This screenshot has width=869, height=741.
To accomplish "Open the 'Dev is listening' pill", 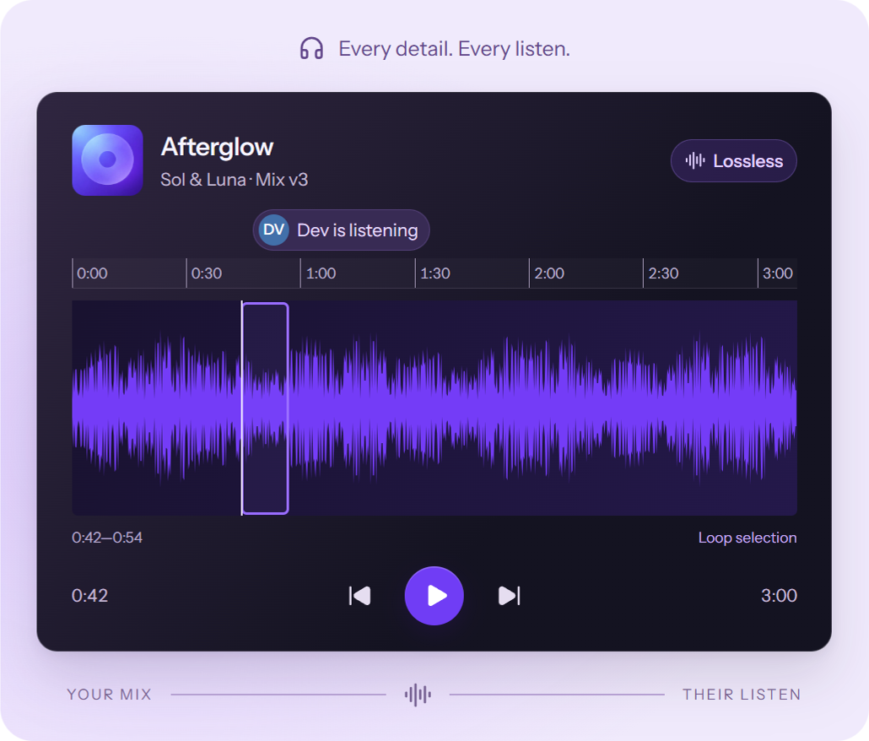I will [x=342, y=230].
